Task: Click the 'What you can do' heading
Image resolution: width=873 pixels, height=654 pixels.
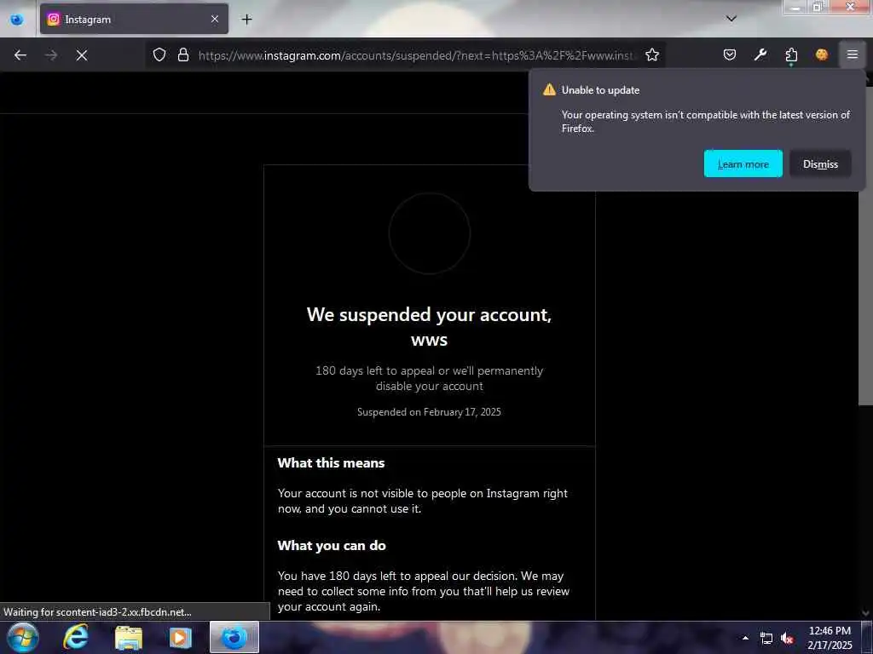Action: pyautogui.click(x=332, y=546)
